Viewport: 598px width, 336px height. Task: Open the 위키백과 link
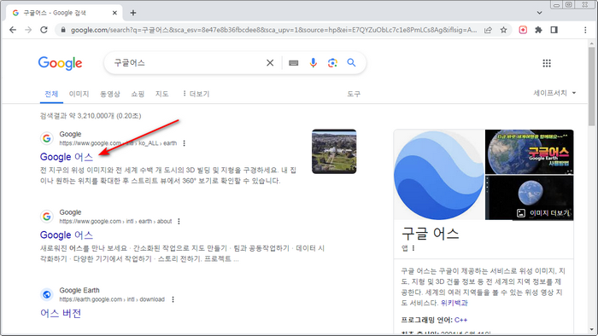pos(454,303)
